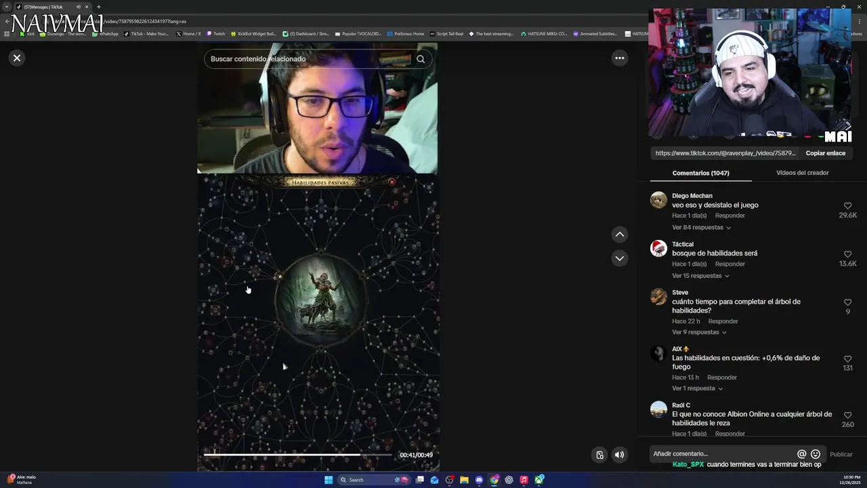Open the Windows Start menu
The image size is (867, 488).
(329, 480)
